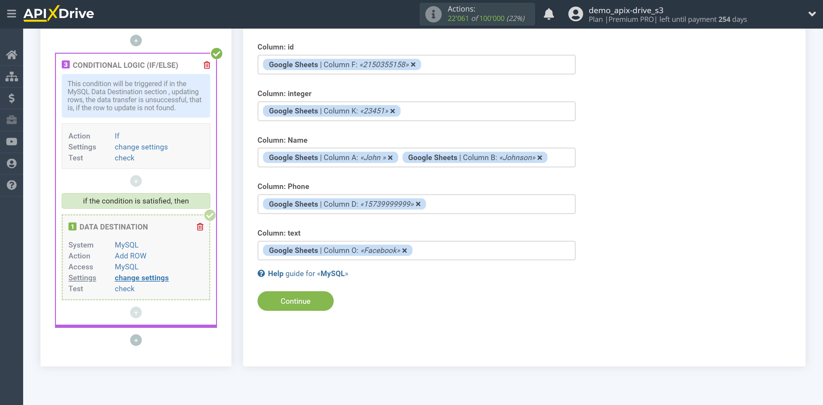This screenshot has height=405, width=823.
Task: Remove Column A John tag
Action: (x=390, y=157)
